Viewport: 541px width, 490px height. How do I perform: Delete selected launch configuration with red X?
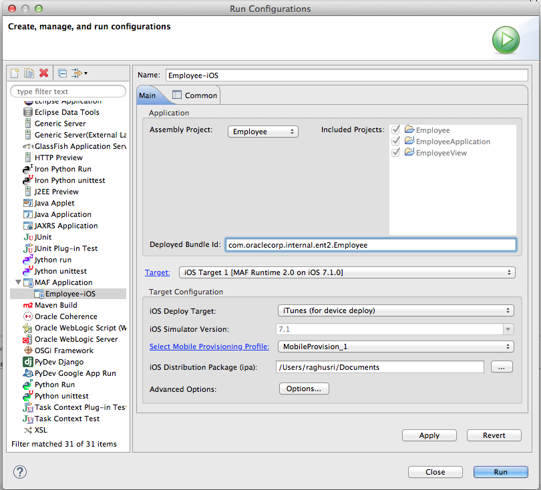coord(44,73)
